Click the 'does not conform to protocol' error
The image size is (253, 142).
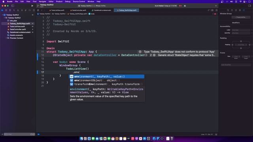(179, 52)
